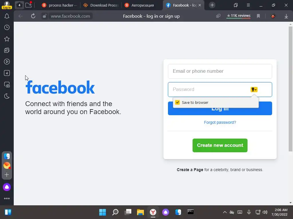This screenshot has width=293, height=219.
Task: Open sidebar more options three dots
Action: coord(7,198)
